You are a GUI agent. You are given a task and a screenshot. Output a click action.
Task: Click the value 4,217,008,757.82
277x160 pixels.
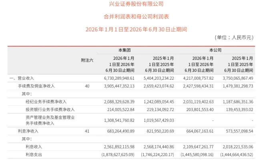click(199, 78)
